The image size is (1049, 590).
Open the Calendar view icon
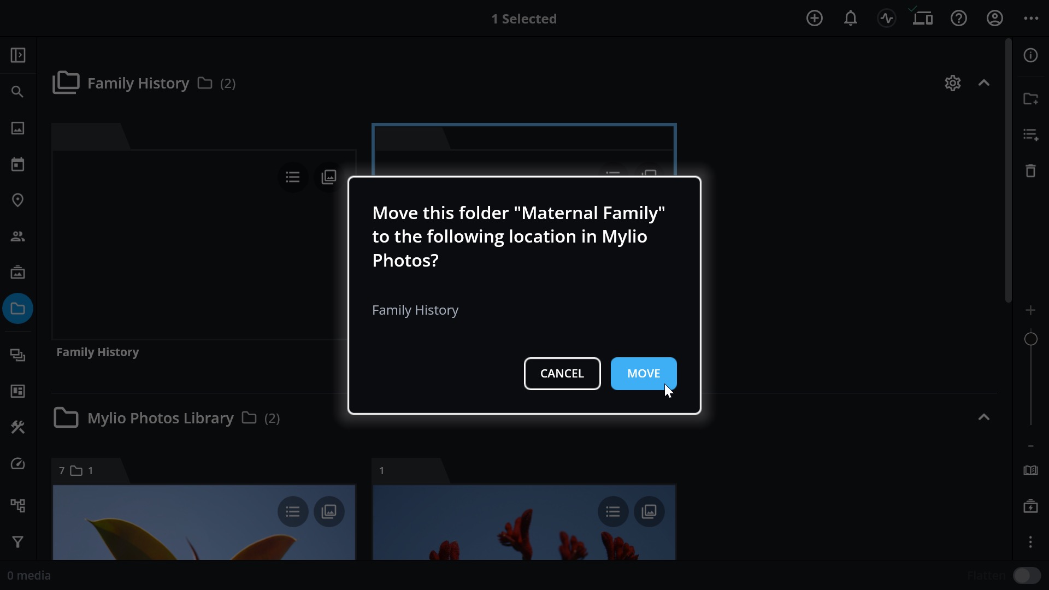tap(18, 164)
